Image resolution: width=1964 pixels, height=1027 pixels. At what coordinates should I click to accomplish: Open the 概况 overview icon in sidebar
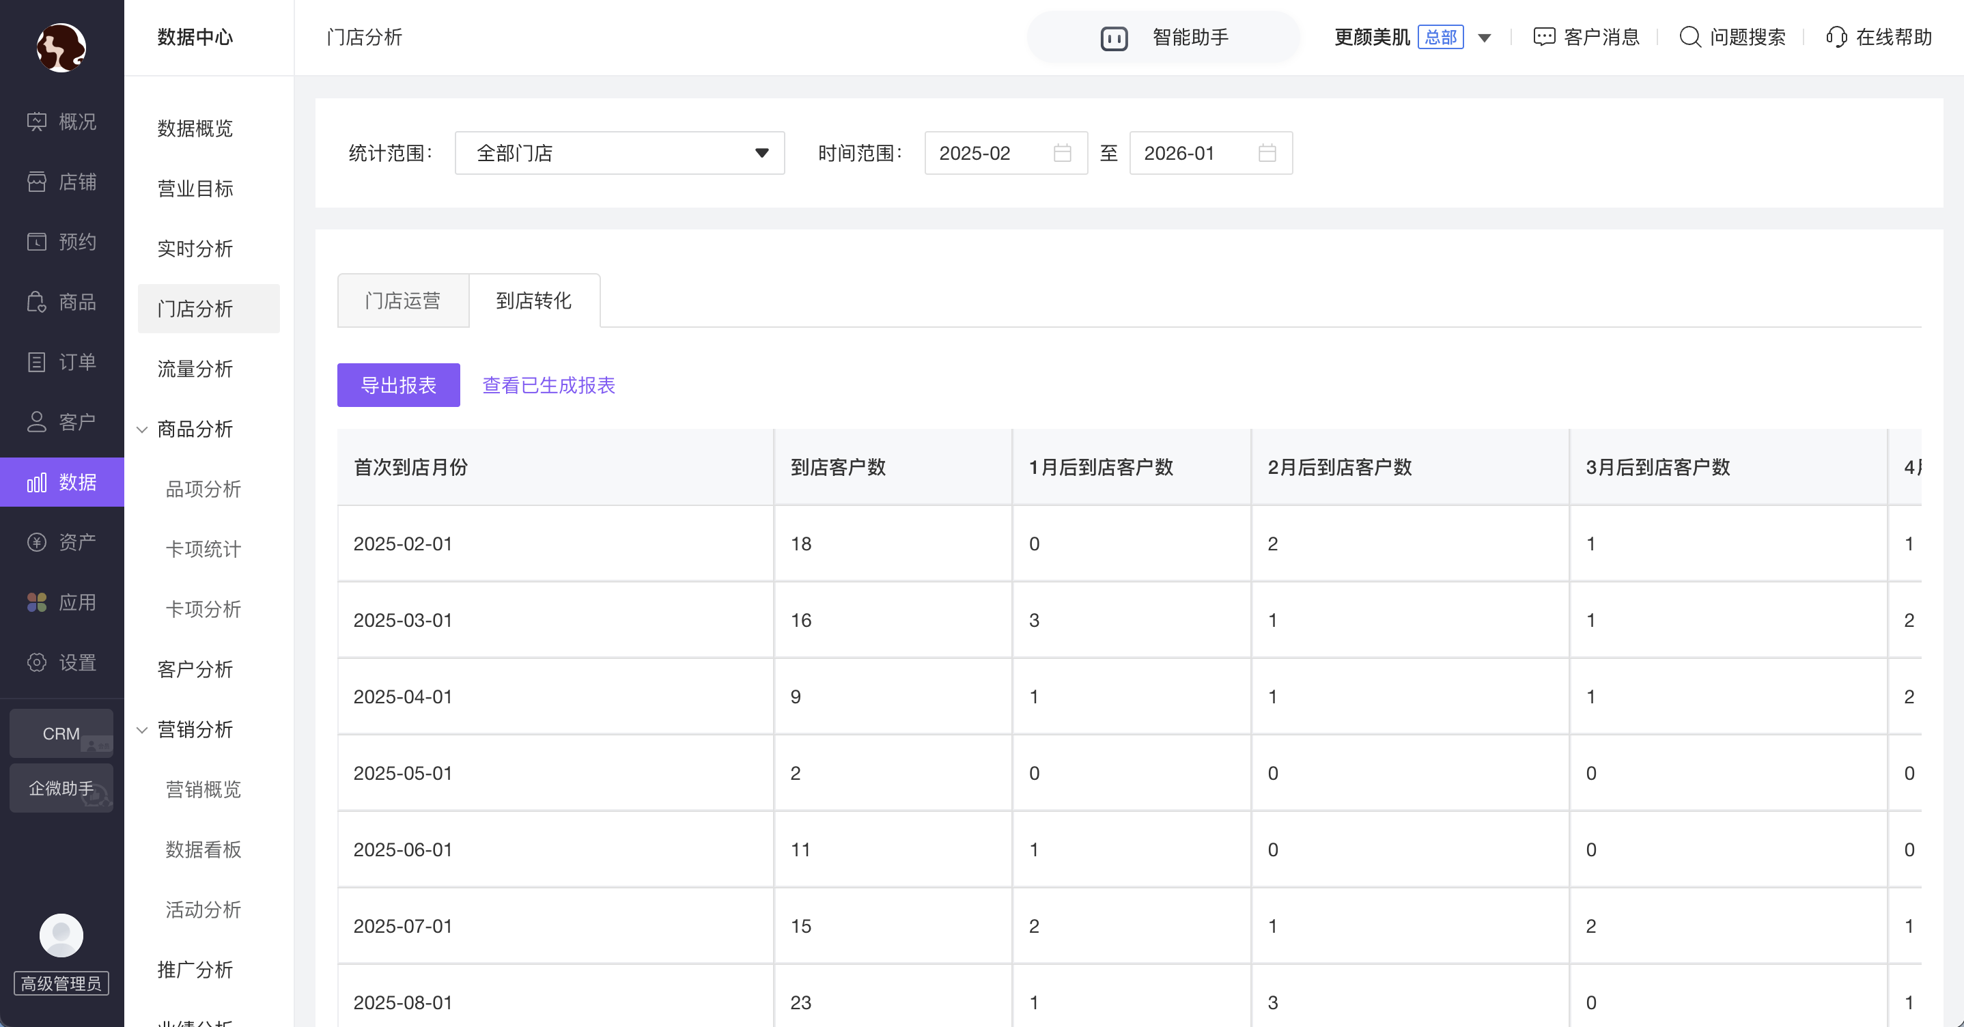coord(37,122)
